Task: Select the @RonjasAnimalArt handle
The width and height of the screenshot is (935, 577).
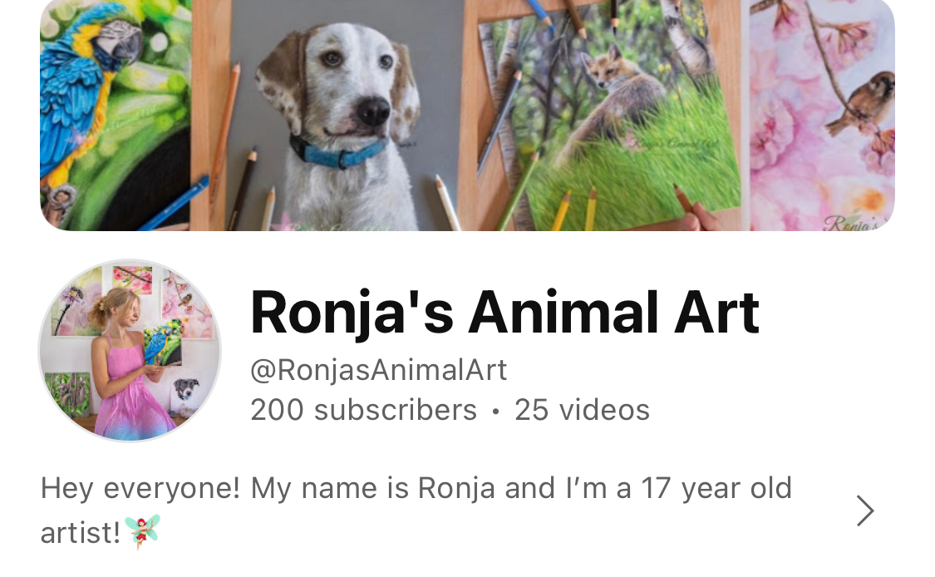Action: click(379, 370)
